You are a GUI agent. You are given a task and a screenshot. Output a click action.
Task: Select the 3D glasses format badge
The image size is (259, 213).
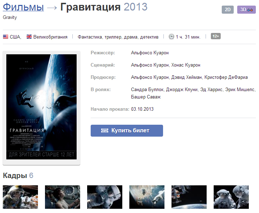pos(246,10)
